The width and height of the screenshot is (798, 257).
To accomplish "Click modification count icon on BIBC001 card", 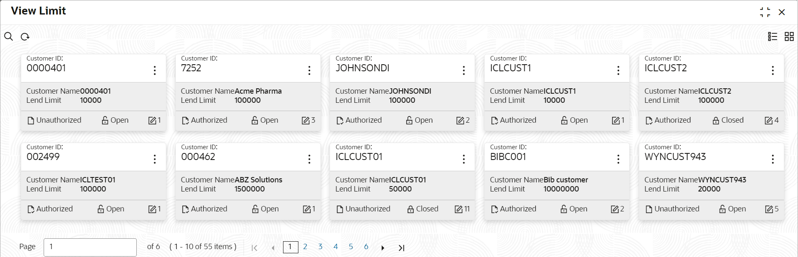I will (x=615, y=209).
